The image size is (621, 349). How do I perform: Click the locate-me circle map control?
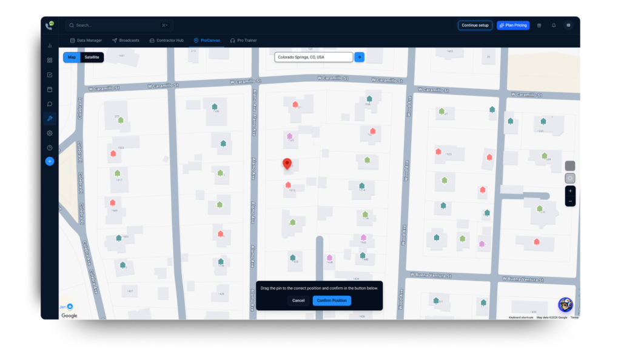click(570, 179)
